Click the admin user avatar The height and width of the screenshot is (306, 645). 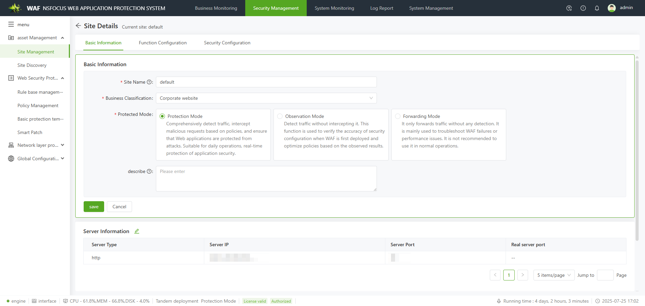click(612, 8)
